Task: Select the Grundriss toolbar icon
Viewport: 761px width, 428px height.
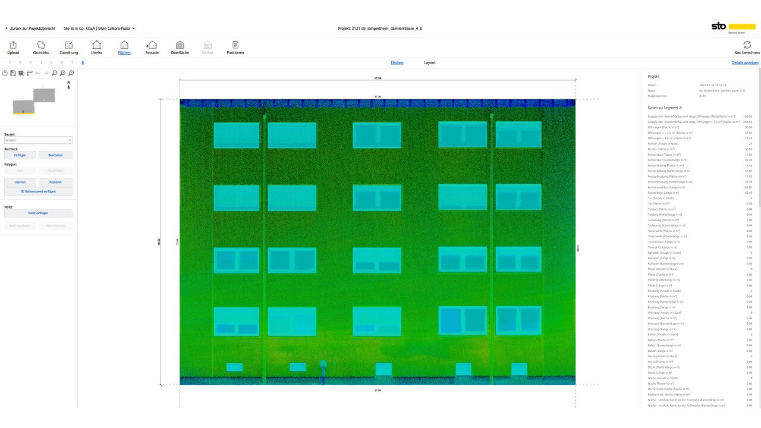Action: coord(40,45)
